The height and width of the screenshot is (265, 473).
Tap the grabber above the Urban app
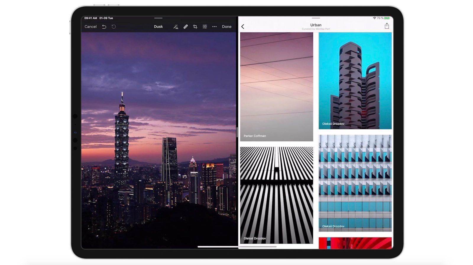click(x=316, y=18)
